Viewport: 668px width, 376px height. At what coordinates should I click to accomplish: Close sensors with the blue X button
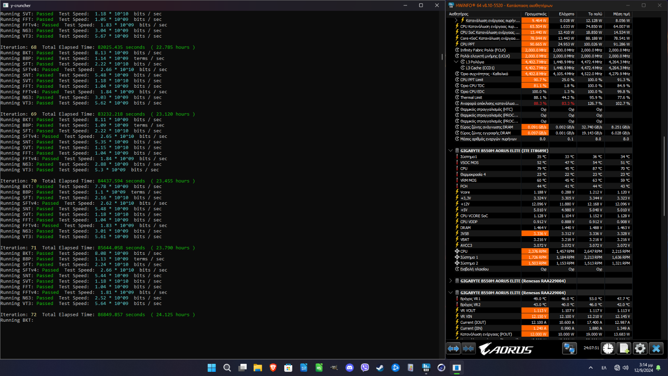pyautogui.click(x=656, y=348)
